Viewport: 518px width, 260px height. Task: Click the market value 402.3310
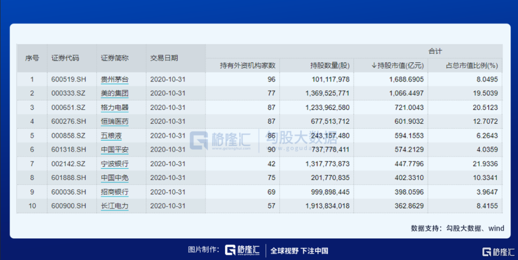[410, 178]
